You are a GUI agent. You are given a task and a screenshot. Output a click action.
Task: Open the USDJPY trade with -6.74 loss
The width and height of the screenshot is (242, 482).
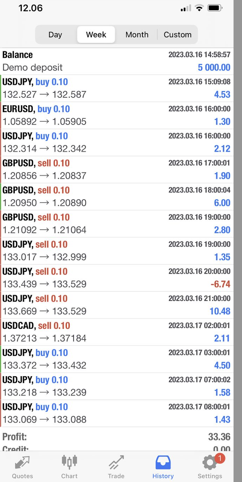(x=116, y=278)
